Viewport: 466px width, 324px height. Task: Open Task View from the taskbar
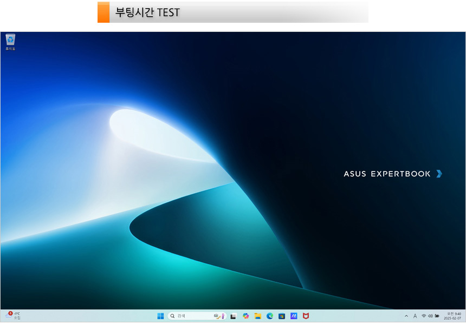(x=233, y=316)
